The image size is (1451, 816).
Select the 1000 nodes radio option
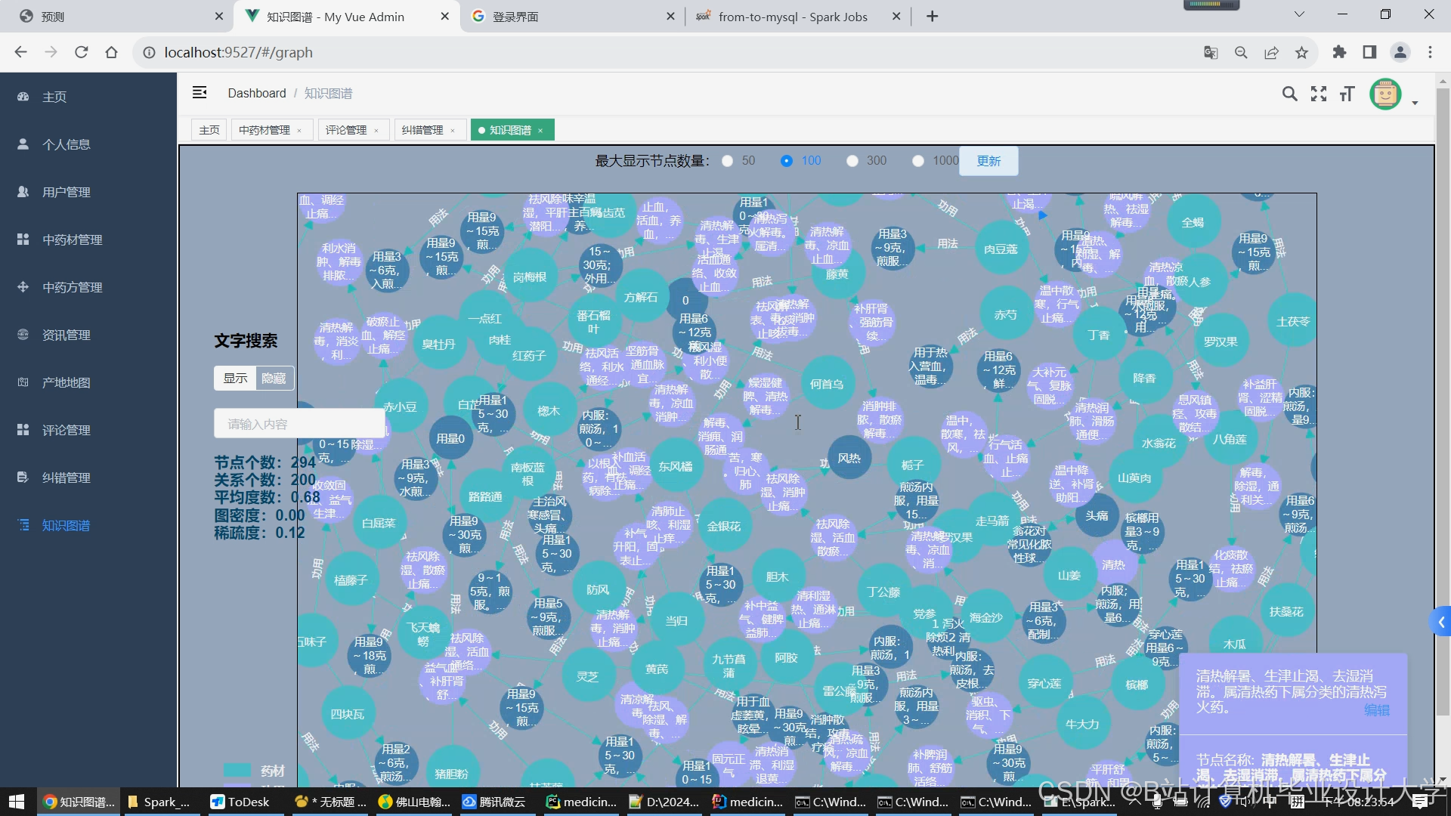pyautogui.click(x=918, y=161)
